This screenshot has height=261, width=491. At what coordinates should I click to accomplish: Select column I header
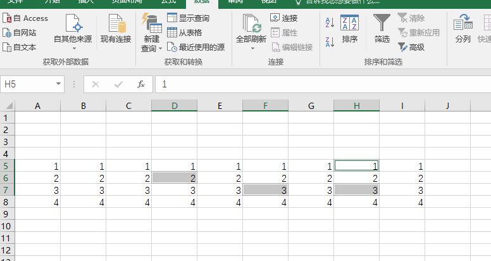(x=402, y=106)
